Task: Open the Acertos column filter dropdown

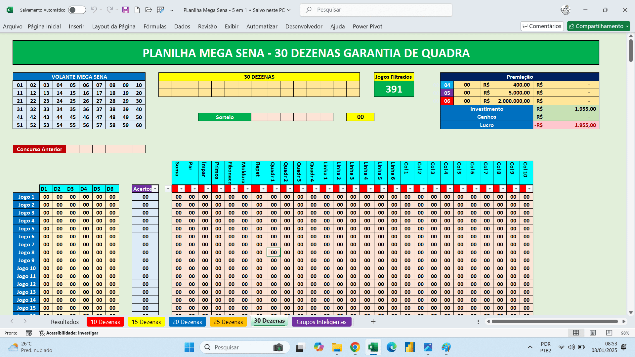Action: (x=155, y=189)
